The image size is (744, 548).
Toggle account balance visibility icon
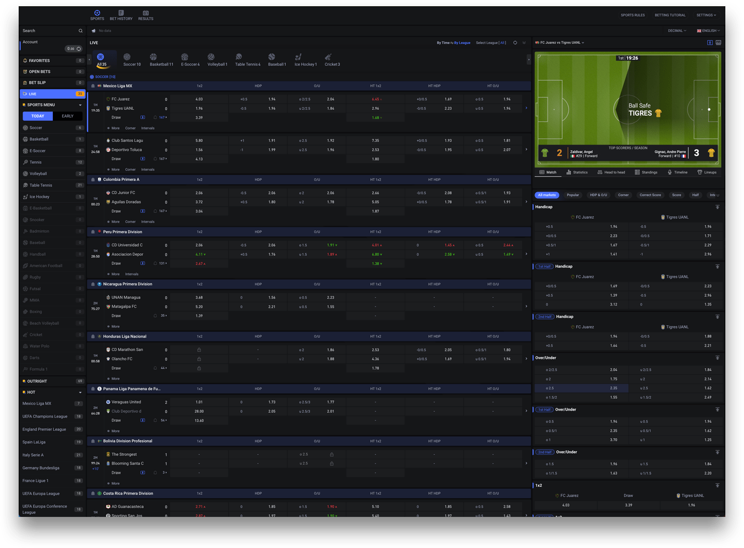pyautogui.click(x=79, y=49)
